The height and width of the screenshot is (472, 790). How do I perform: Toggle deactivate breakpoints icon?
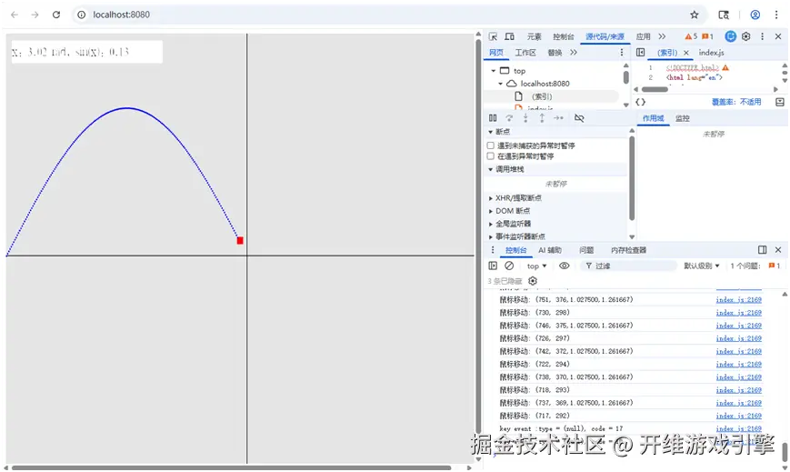click(x=579, y=118)
